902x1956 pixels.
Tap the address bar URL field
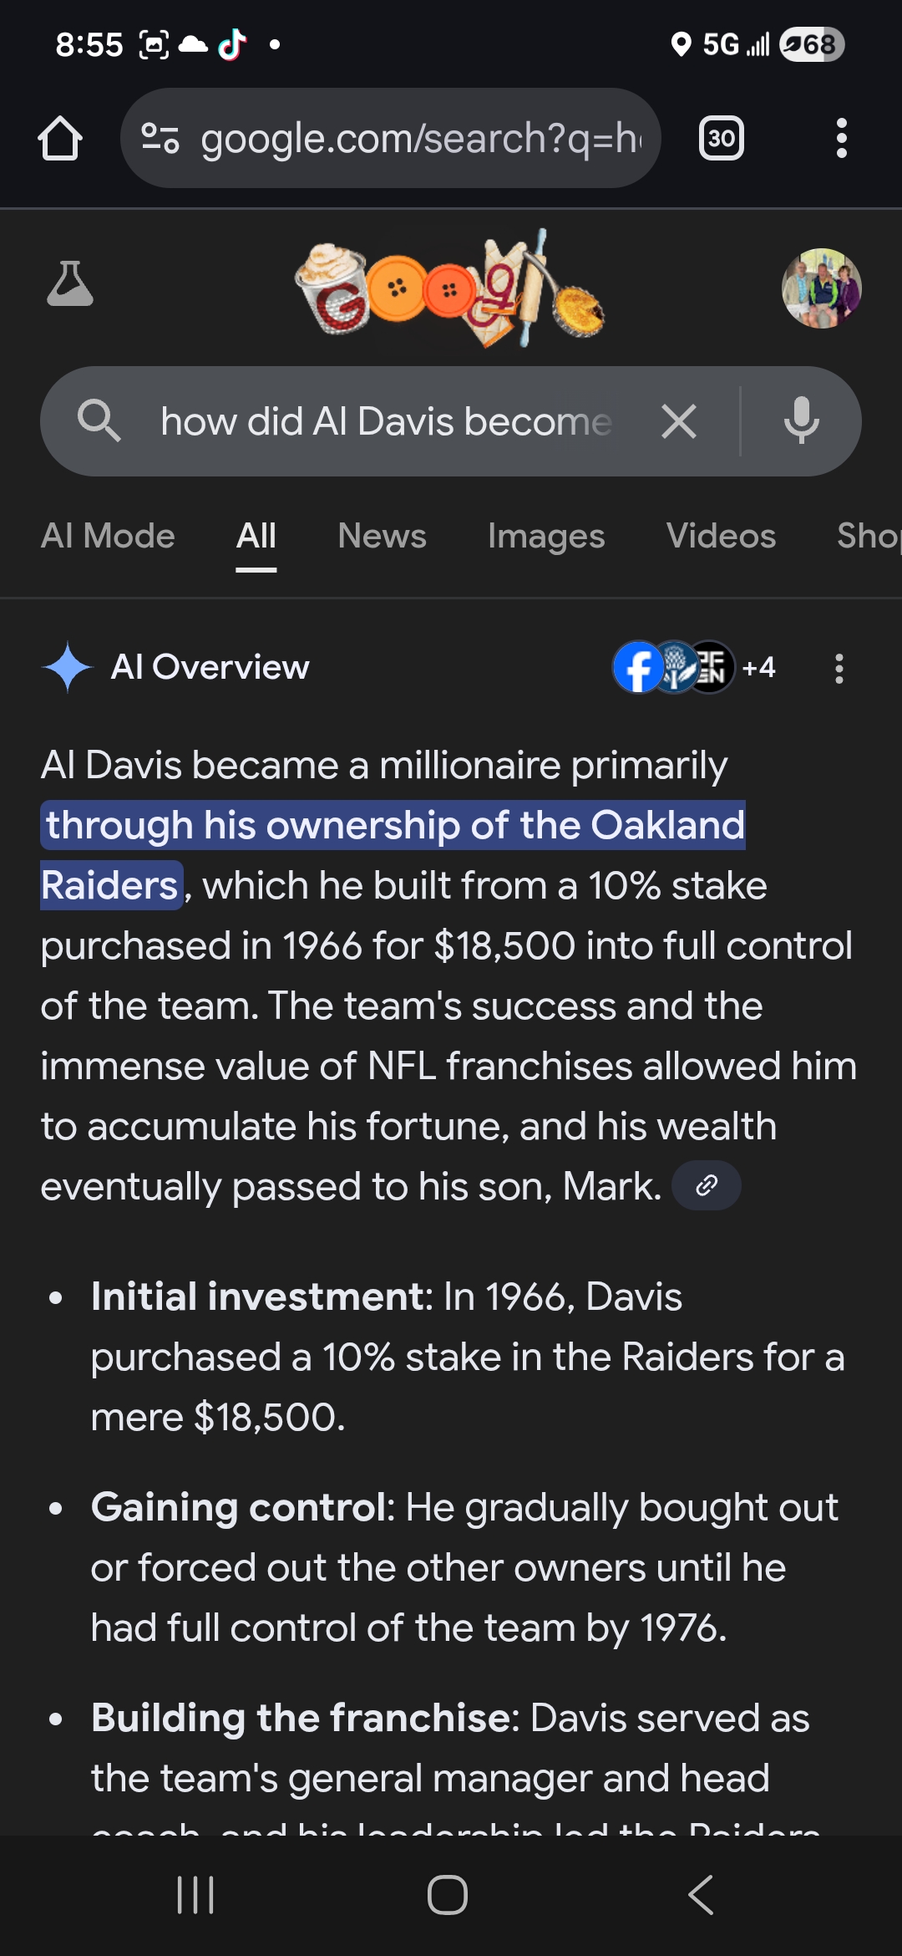click(418, 139)
